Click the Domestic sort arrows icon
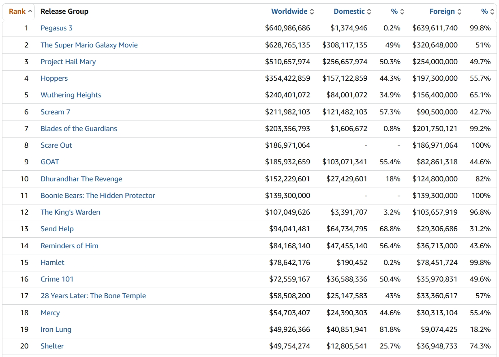The height and width of the screenshot is (357, 499). point(369,12)
